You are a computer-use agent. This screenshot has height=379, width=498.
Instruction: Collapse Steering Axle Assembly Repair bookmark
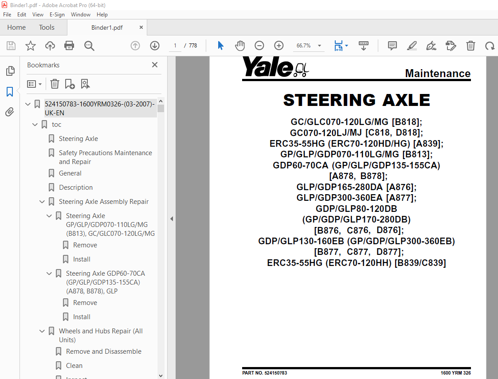pyautogui.click(x=42, y=202)
